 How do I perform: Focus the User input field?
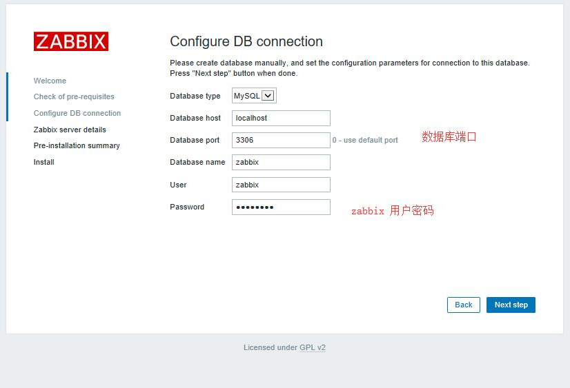pos(281,185)
